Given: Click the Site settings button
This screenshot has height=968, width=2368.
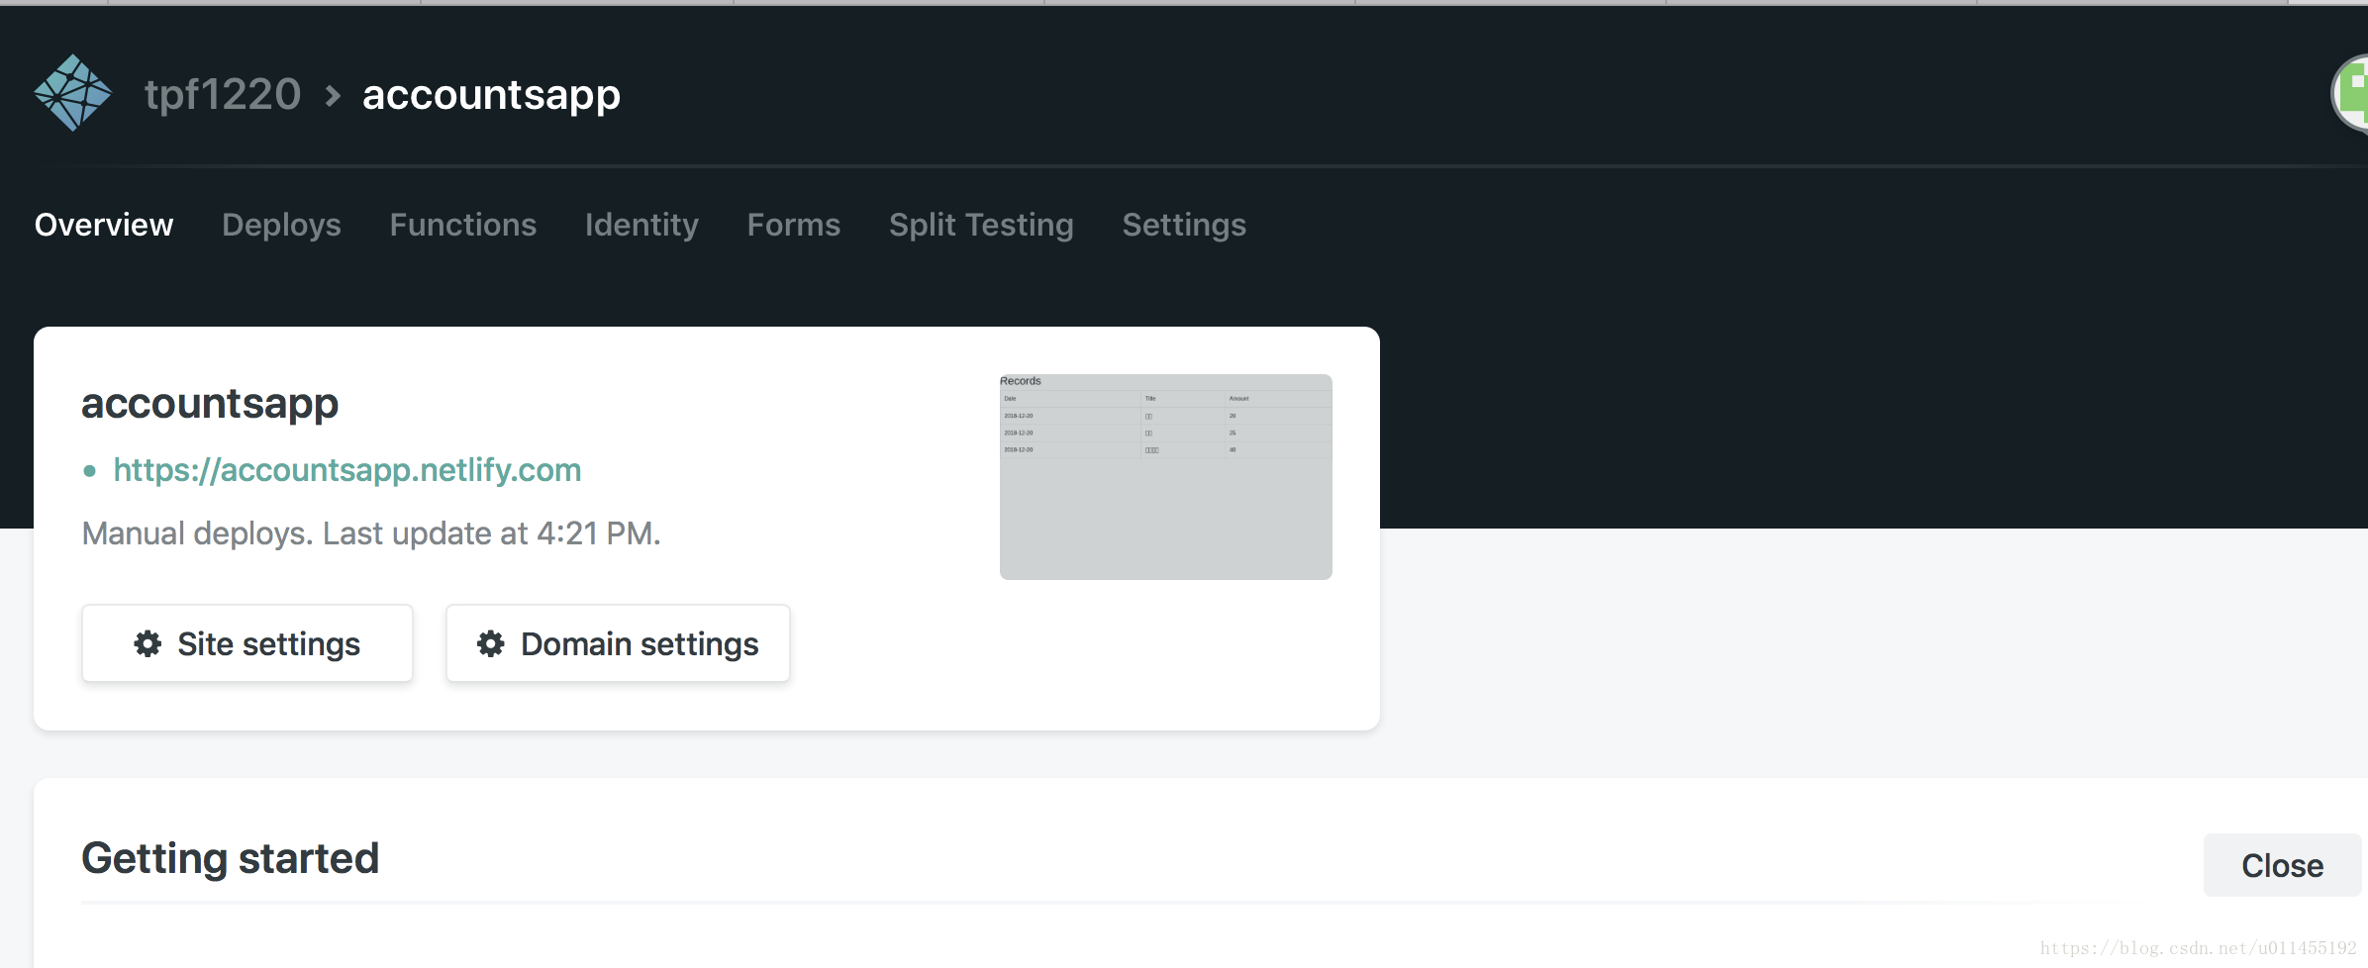Looking at the screenshot, I should pyautogui.click(x=247, y=643).
